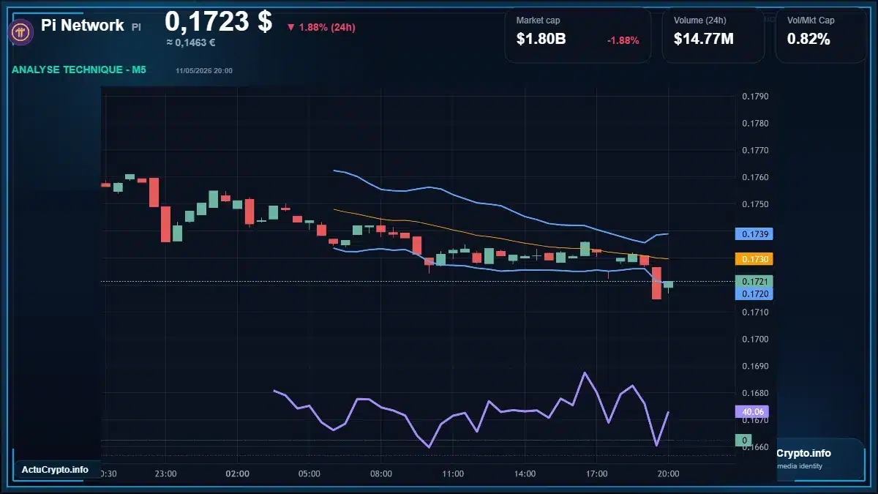Click the 0.1700 price axis label
Image resolution: width=878 pixels, height=494 pixels.
coord(755,339)
